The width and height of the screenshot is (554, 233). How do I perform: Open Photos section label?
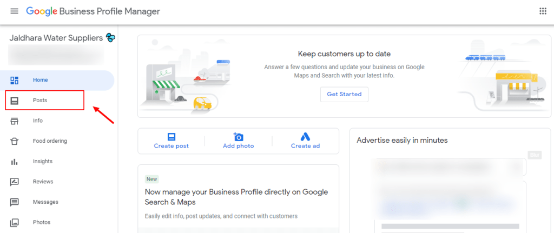pos(42,222)
